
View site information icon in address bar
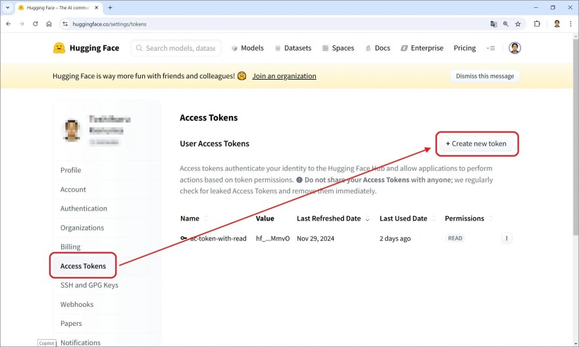point(65,24)
